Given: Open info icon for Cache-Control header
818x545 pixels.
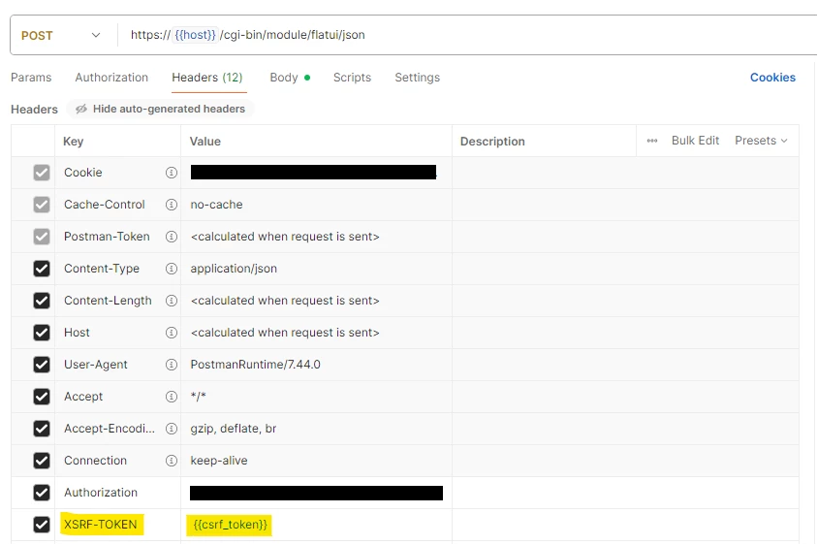Looking at the screenshot, I should [172, 205].
